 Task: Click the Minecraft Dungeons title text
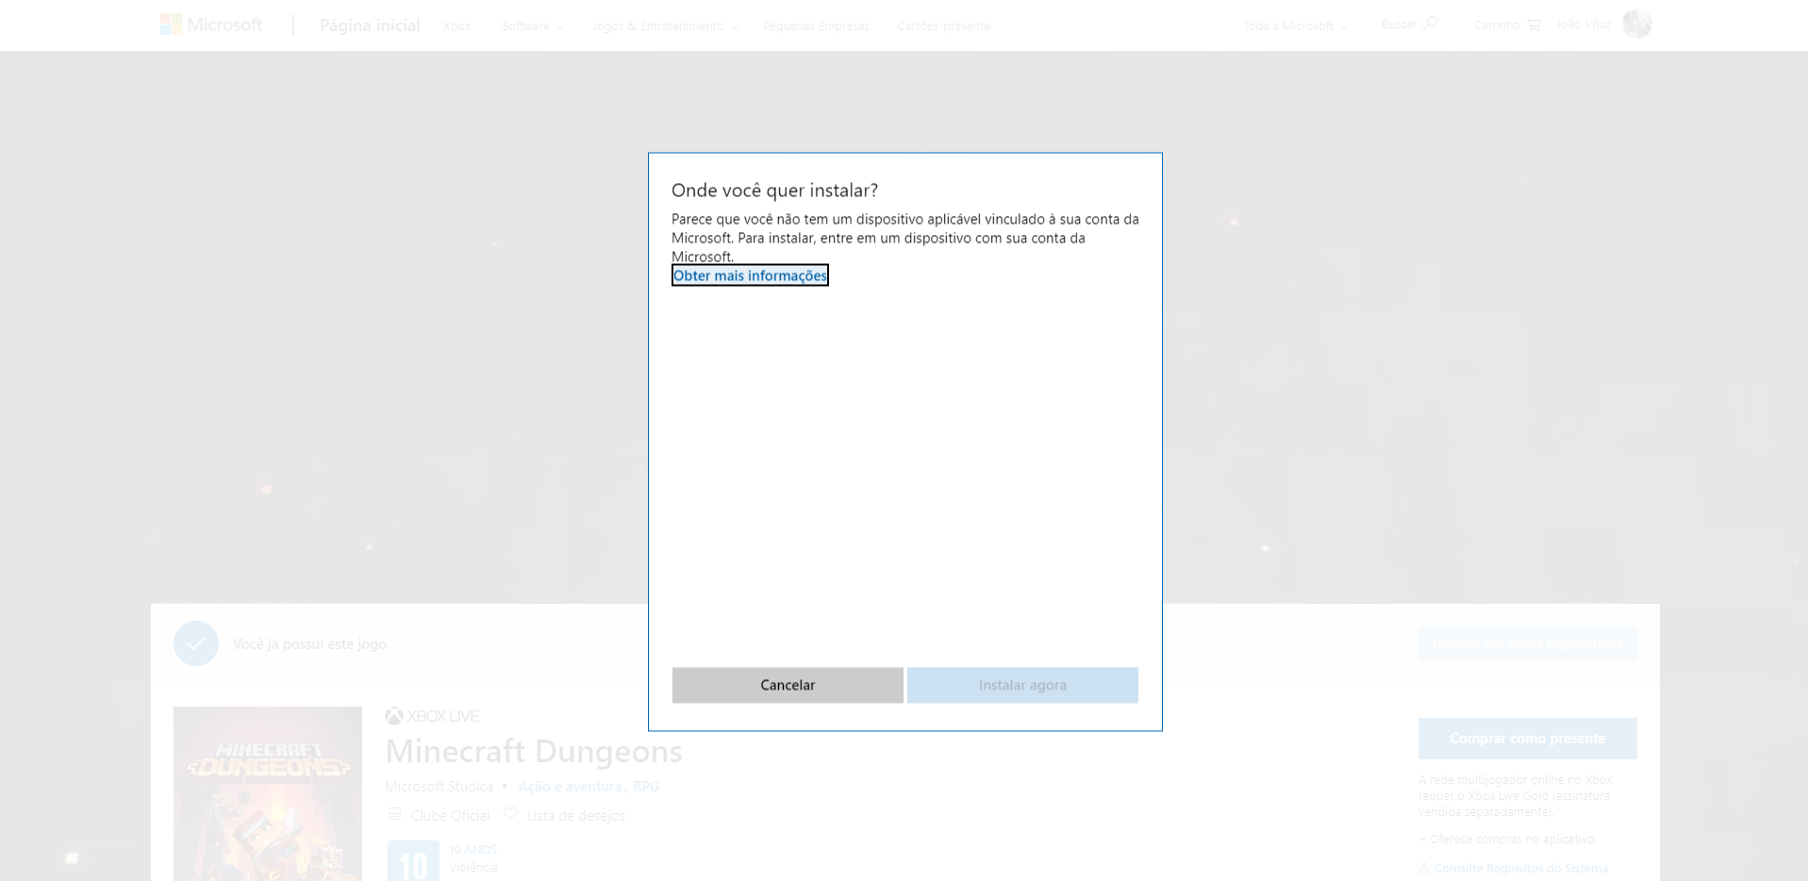coord(534,751)
